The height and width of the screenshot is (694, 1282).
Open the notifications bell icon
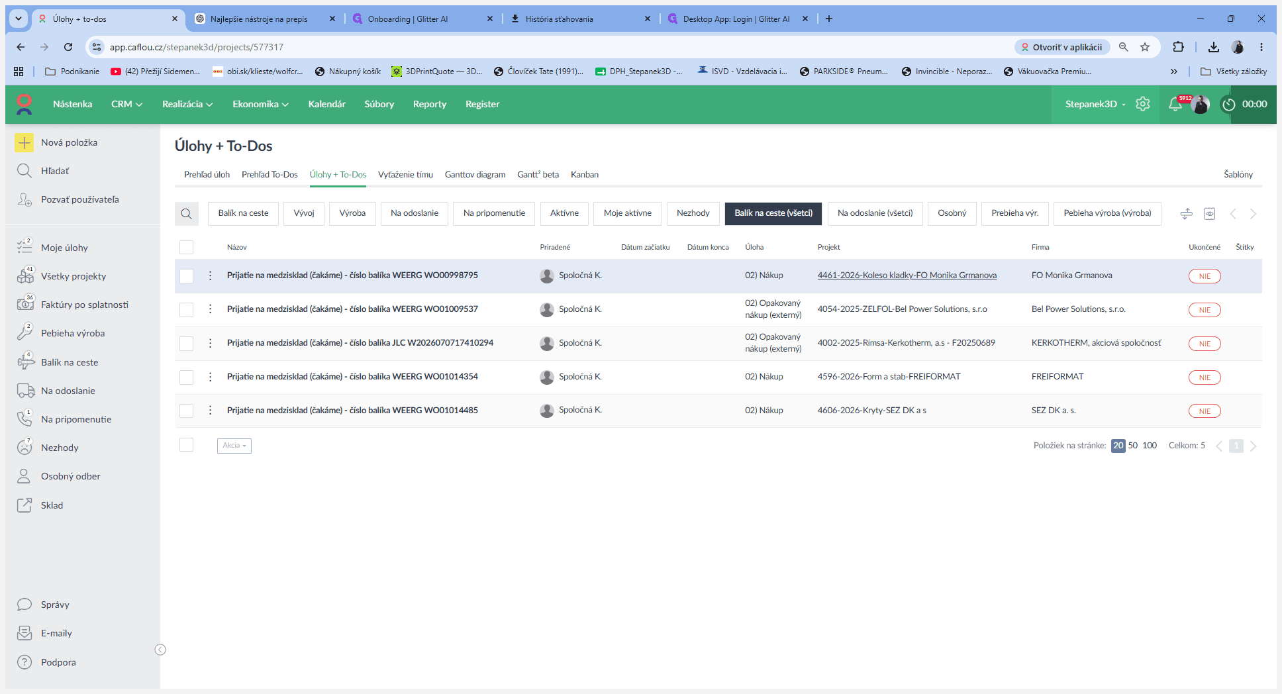coord(1175,104)
